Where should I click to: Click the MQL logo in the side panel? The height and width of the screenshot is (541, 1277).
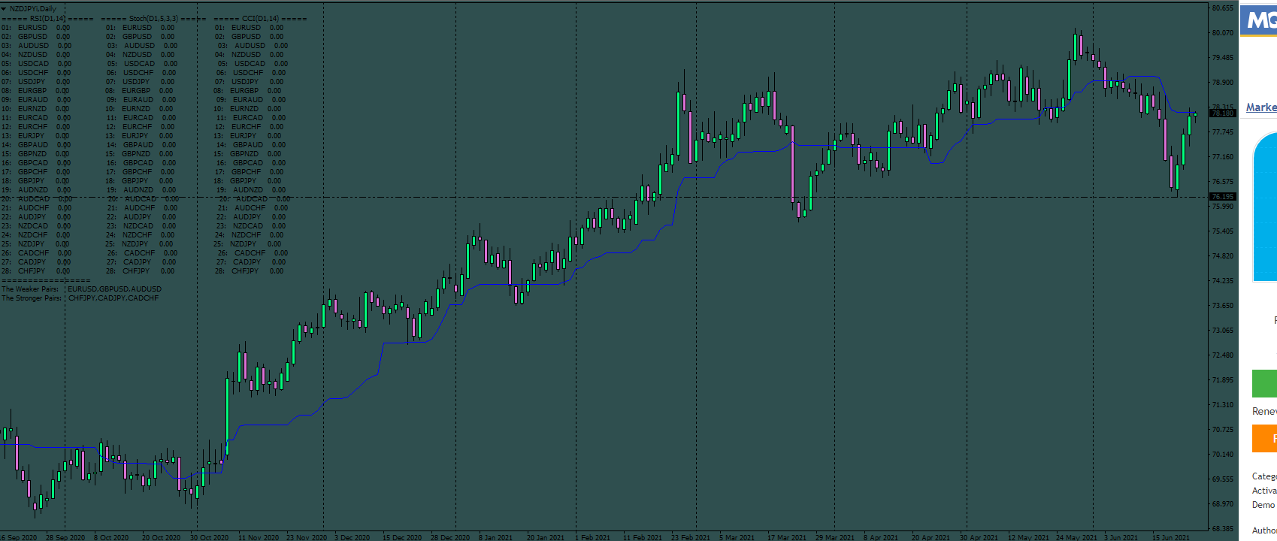(1260, 20)
